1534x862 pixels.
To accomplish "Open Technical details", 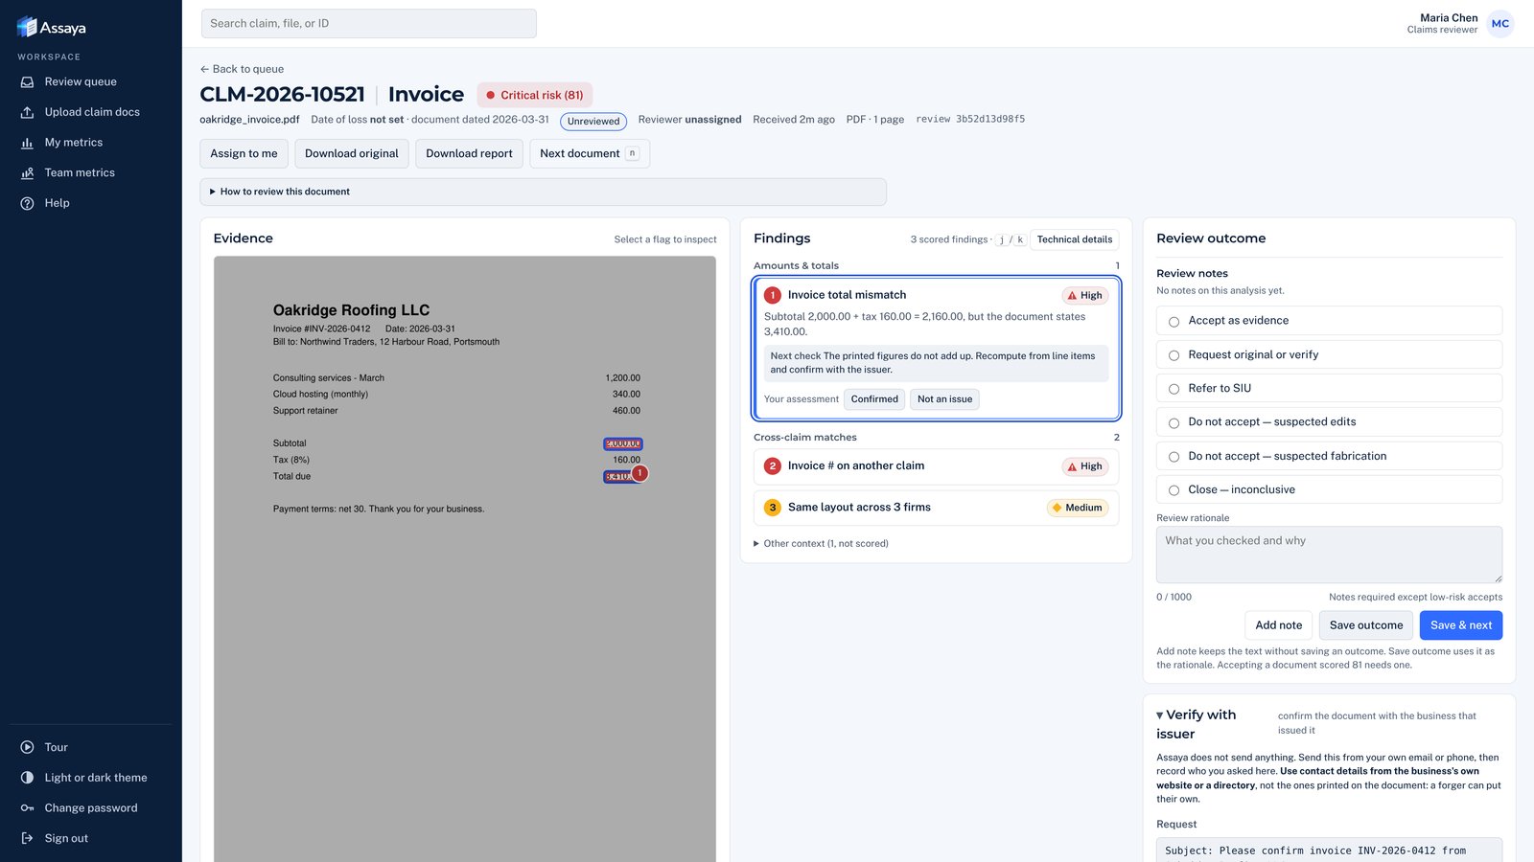I will [1074, 239].
